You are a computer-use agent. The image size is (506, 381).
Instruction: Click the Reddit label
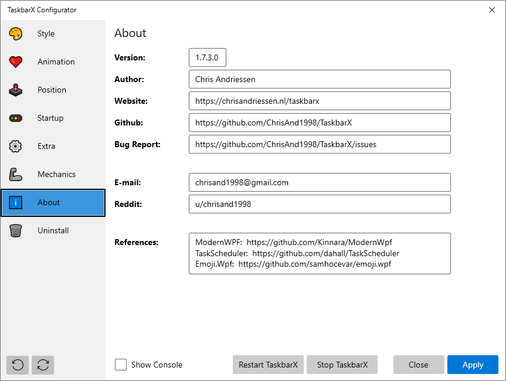coord(128,204)
